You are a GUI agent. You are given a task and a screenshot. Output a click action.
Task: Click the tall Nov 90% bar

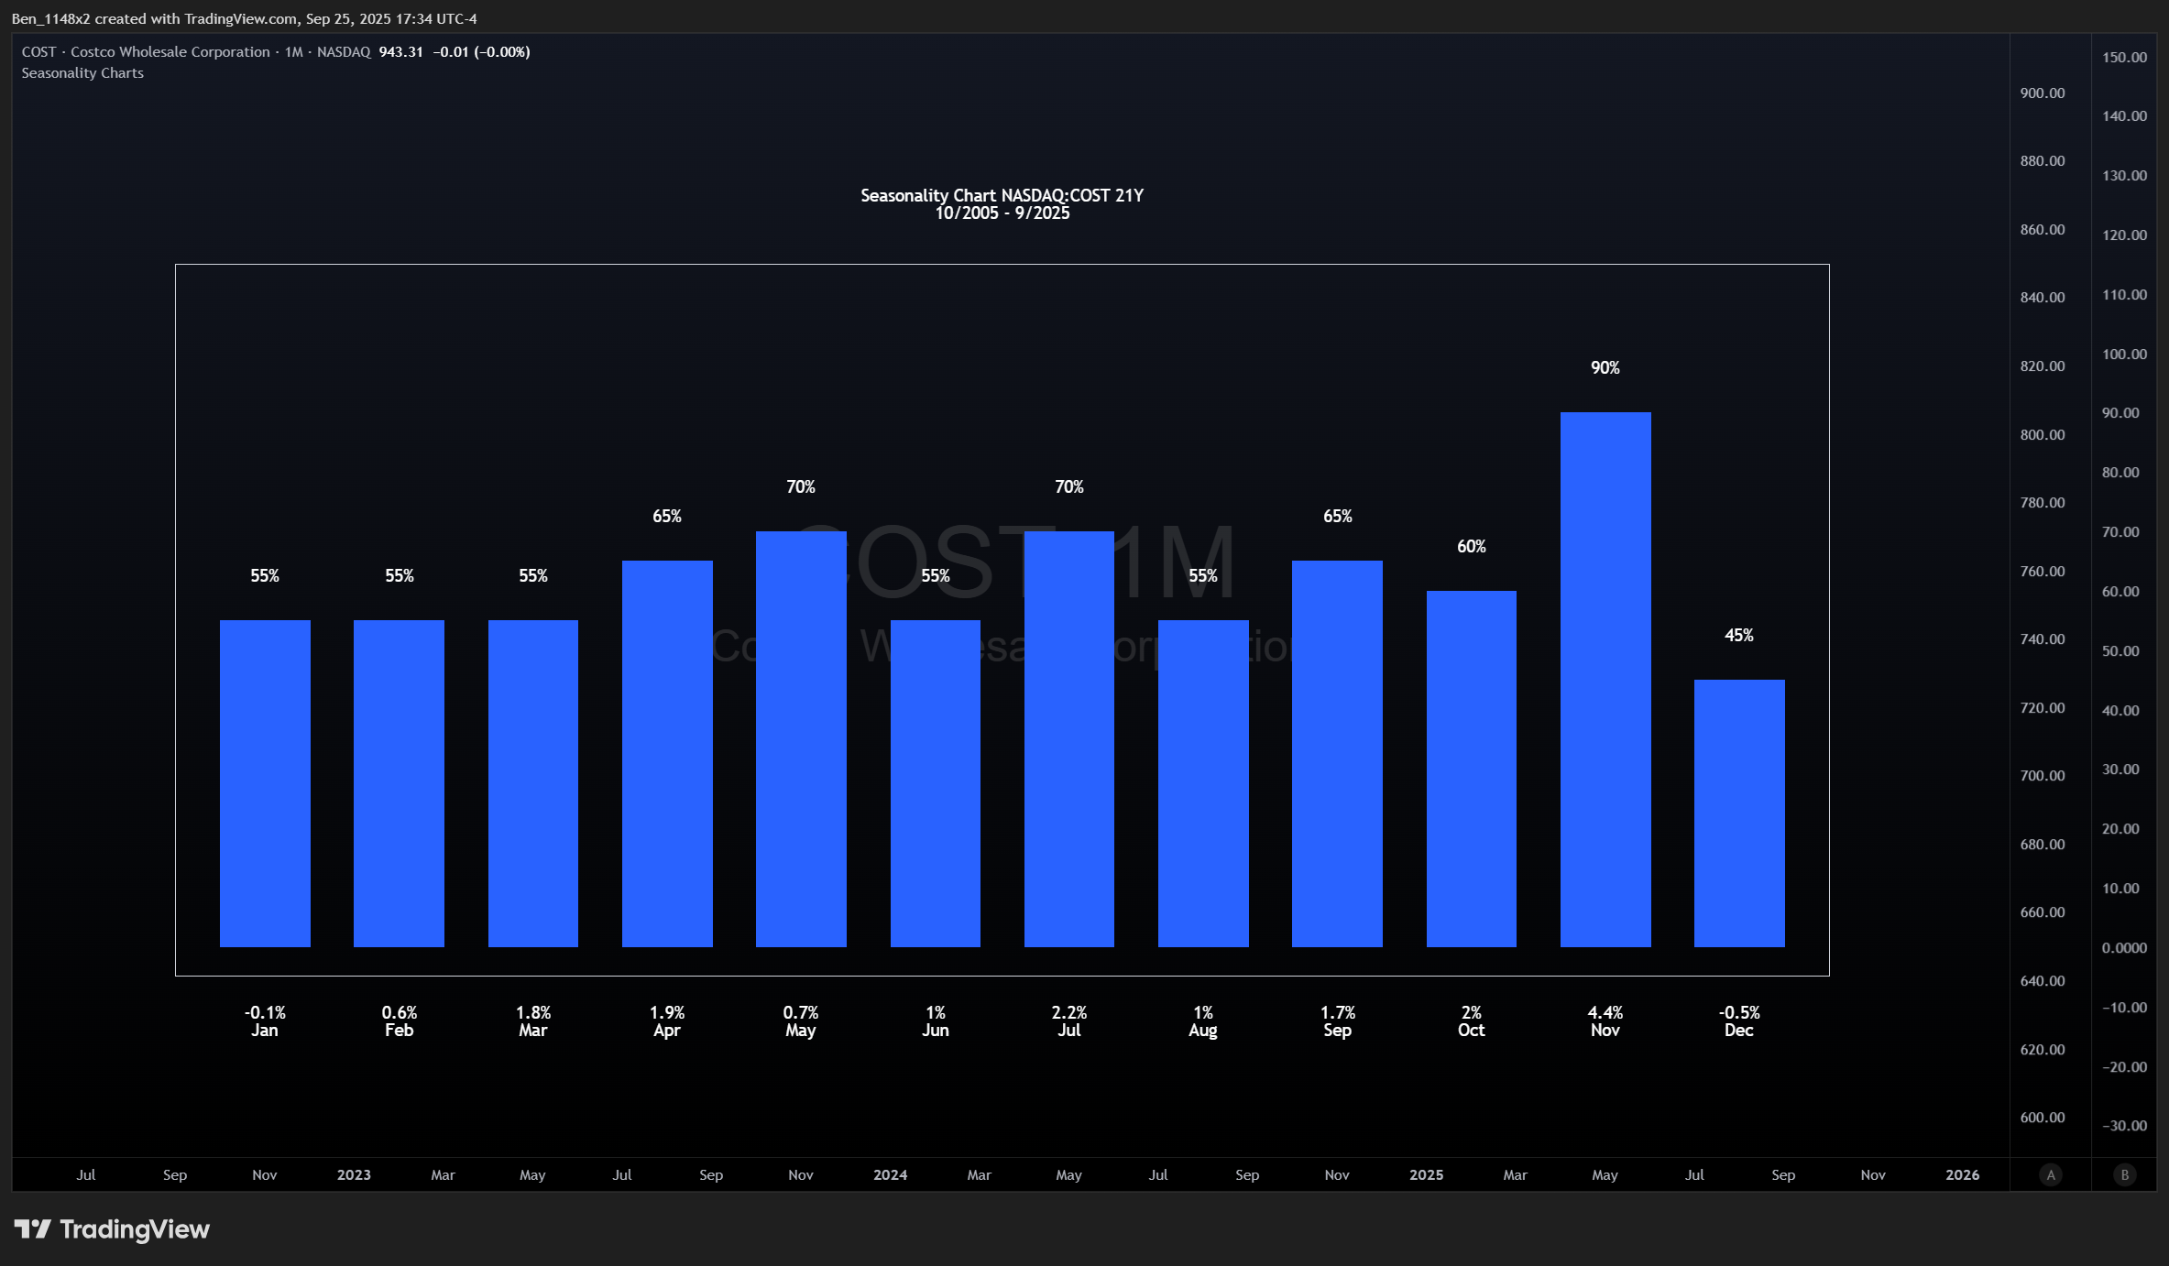pos(1605,679)
